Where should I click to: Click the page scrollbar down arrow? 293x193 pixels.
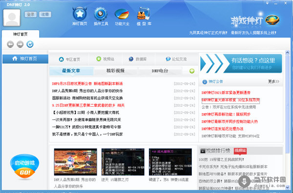click(288, 187)
